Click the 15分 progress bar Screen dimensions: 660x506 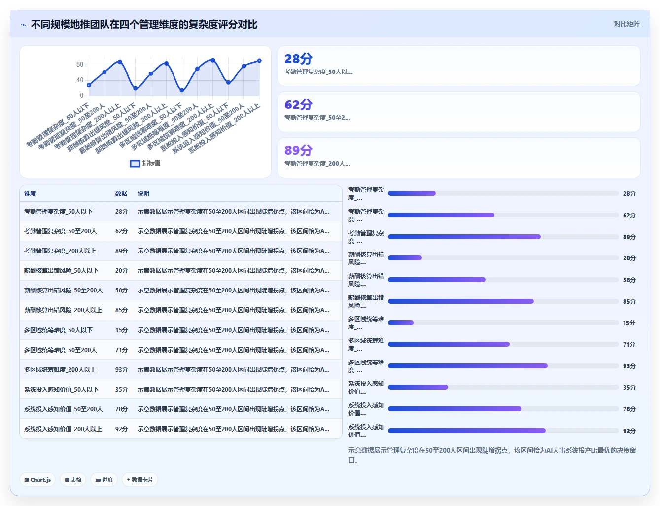pos(503,323)
